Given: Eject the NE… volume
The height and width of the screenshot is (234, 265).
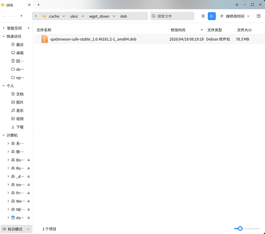Looking at the screenshot, I should click(29, 210).
